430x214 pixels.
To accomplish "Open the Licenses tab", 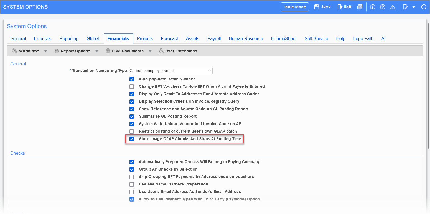I will [43, 39].
